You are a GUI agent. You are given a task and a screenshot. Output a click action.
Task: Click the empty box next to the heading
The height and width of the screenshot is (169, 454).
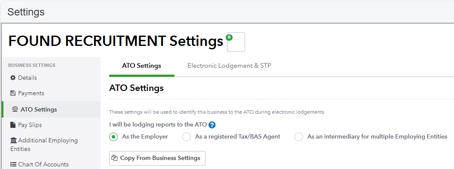click(236, 42)
